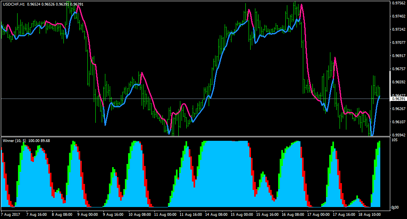
Task: Click the 0.97077 price axis value
Action: pos(399,43)
